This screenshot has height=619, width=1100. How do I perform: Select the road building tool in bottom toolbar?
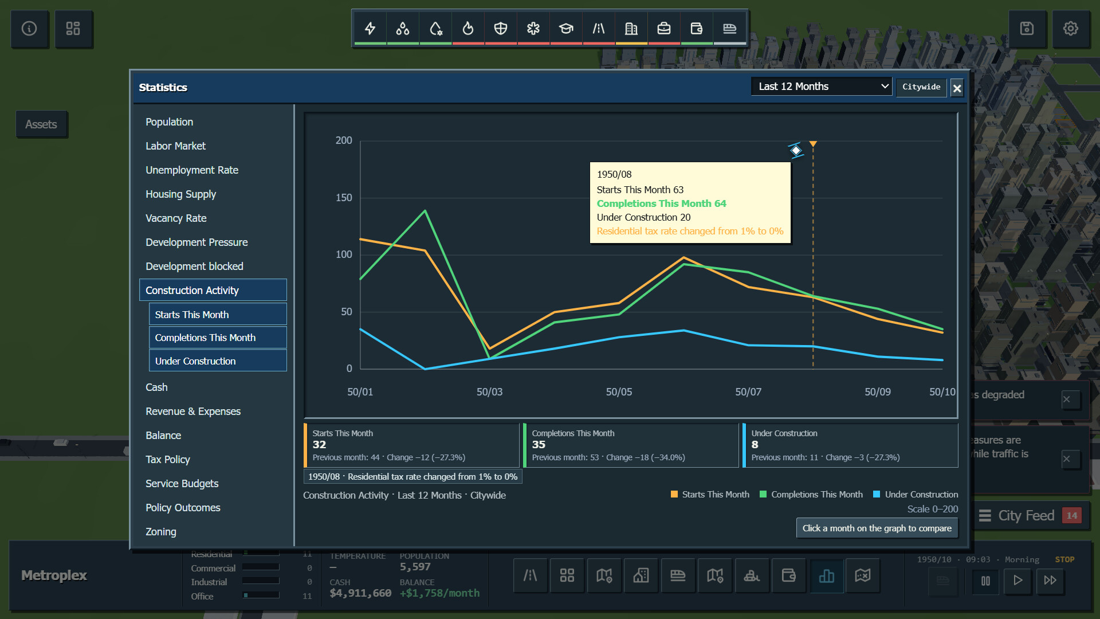coord(531,575)
